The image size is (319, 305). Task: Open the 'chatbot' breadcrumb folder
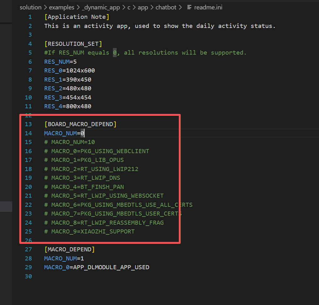(x=166, y=7)
